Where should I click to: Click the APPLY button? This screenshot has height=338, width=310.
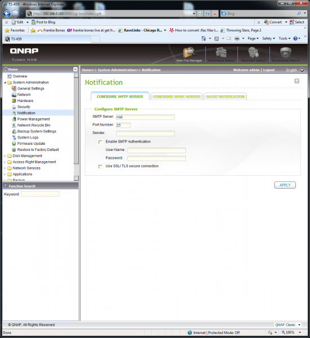tap(285, 185)
